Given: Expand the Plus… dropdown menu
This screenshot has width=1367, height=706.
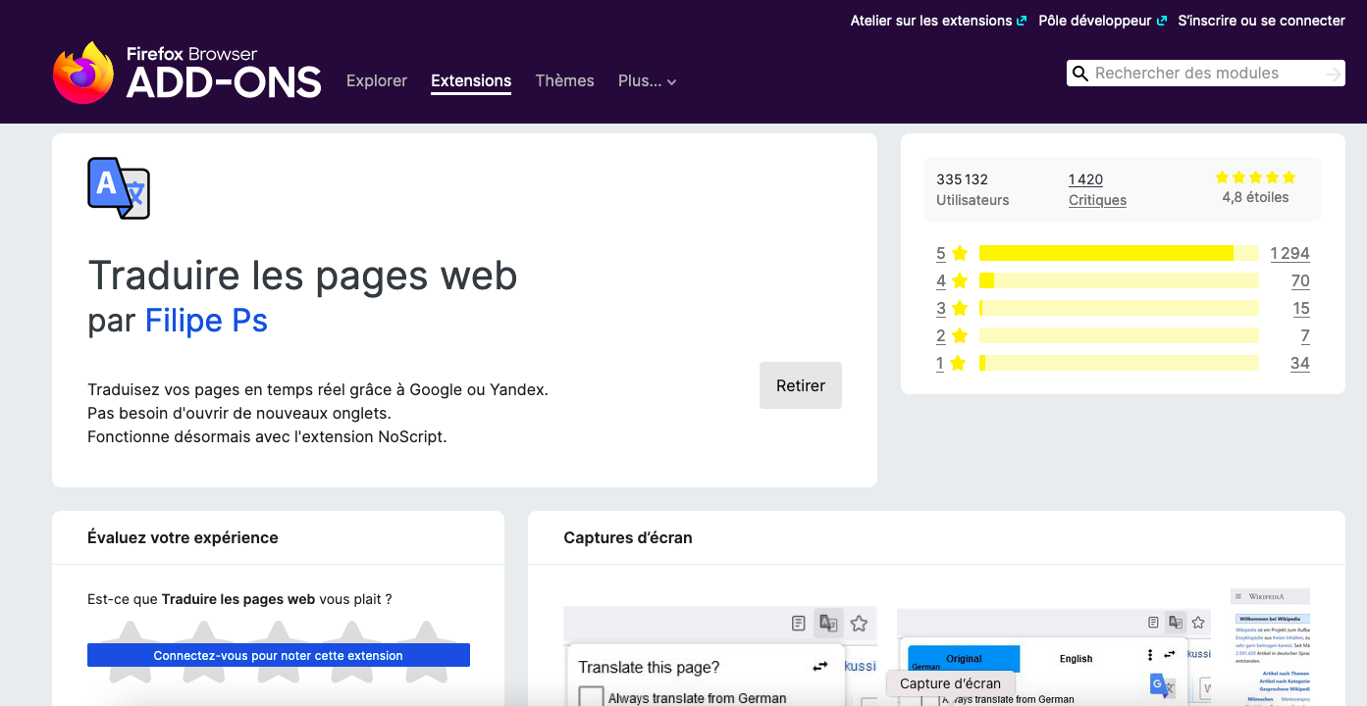Looking at the screenshot, I should [x=648, y=81].
